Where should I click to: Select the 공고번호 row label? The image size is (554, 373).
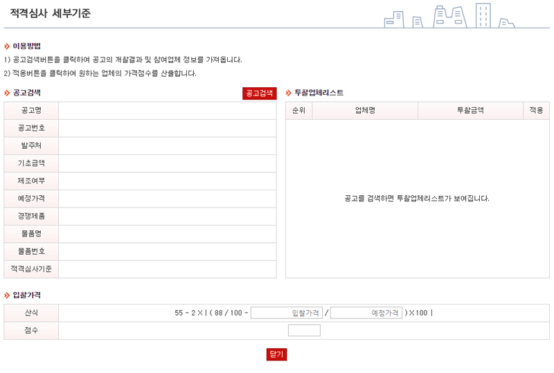coord(31,128)
